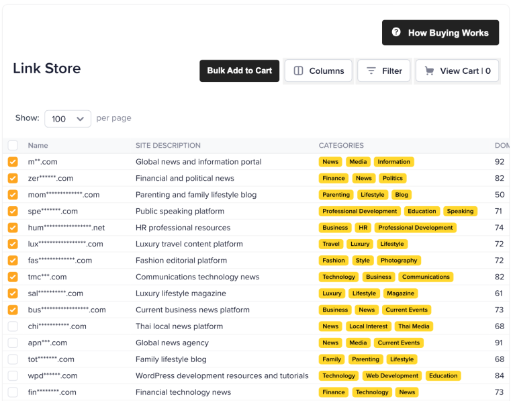Image resolution: width=513 pixels, height=401 pixels.
Task: Click the Parenting tag on mom*** row
Action: click(336, 195)
